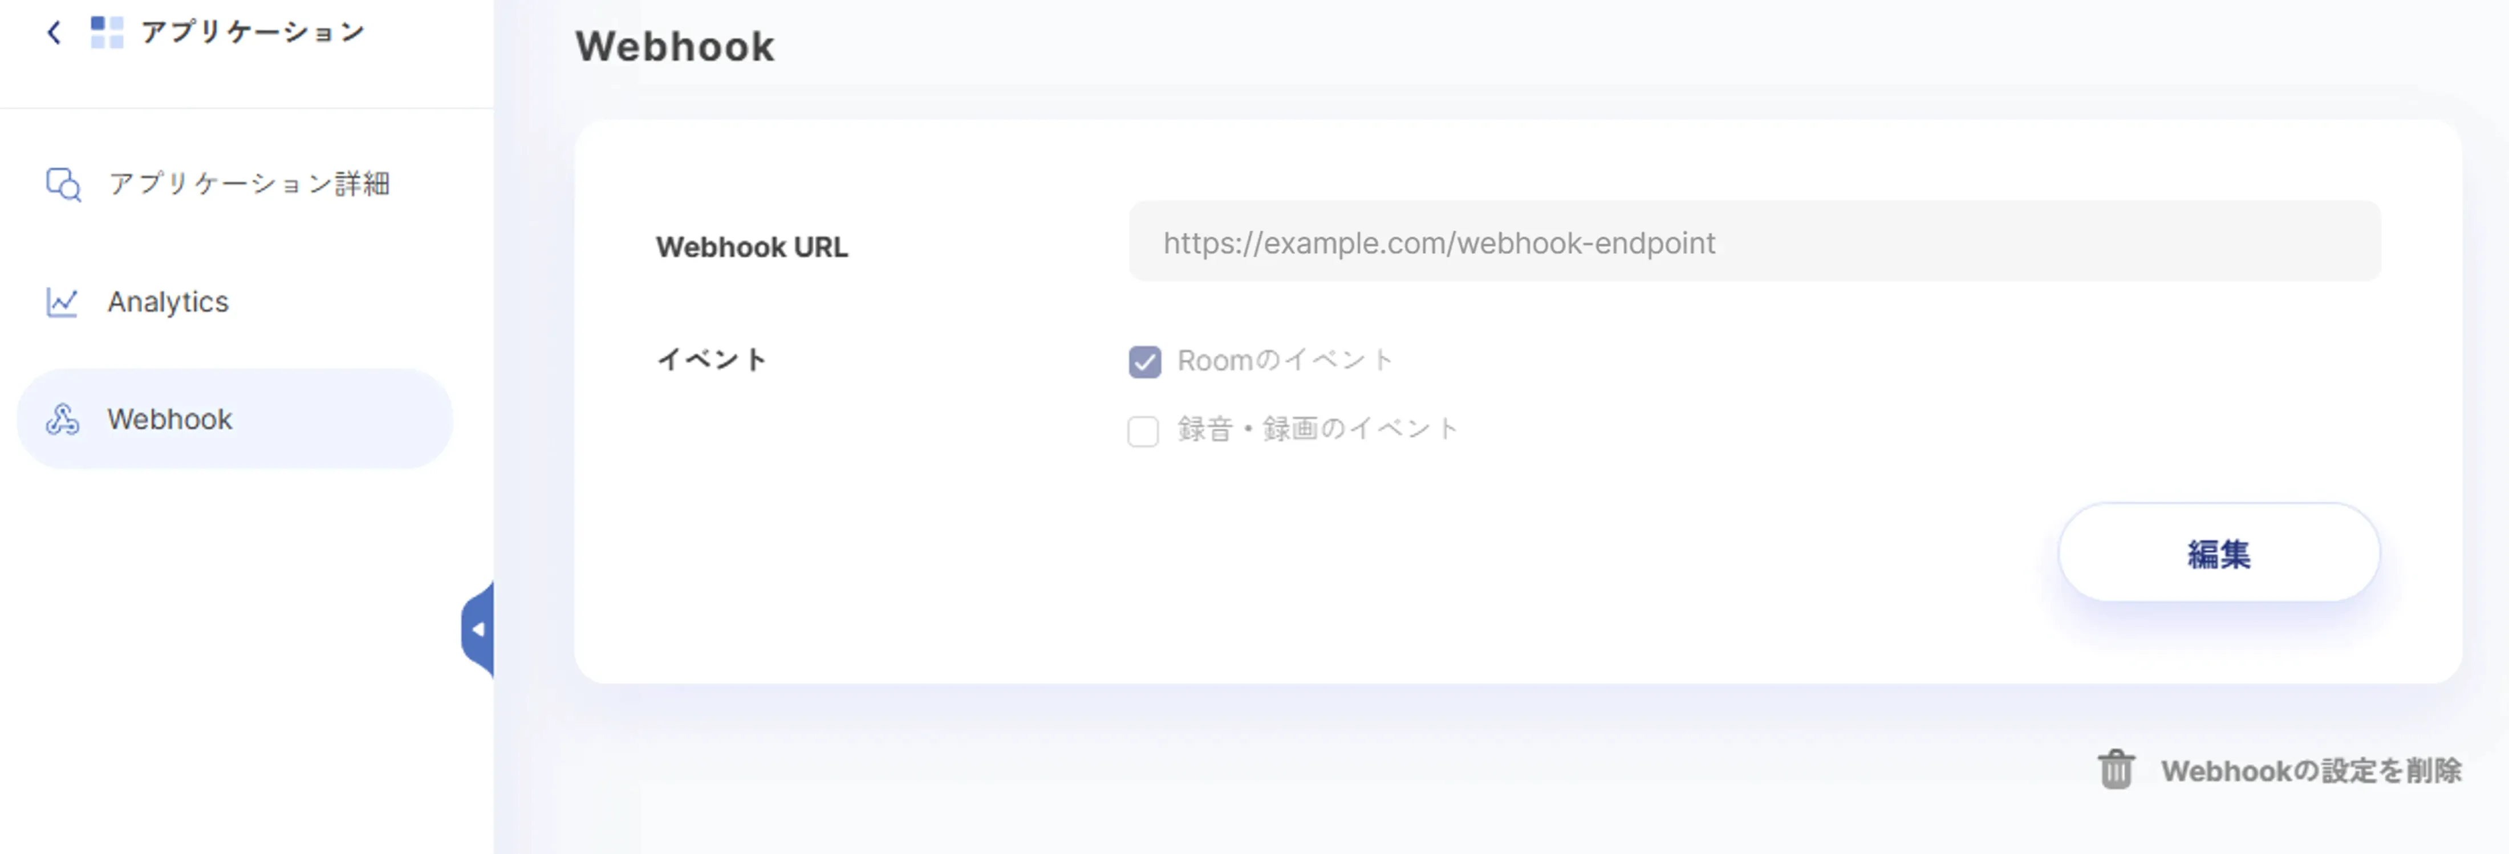The image size is (2509, 854).
Task: Click the アプリケーション header text
Action: pos(252,32)
